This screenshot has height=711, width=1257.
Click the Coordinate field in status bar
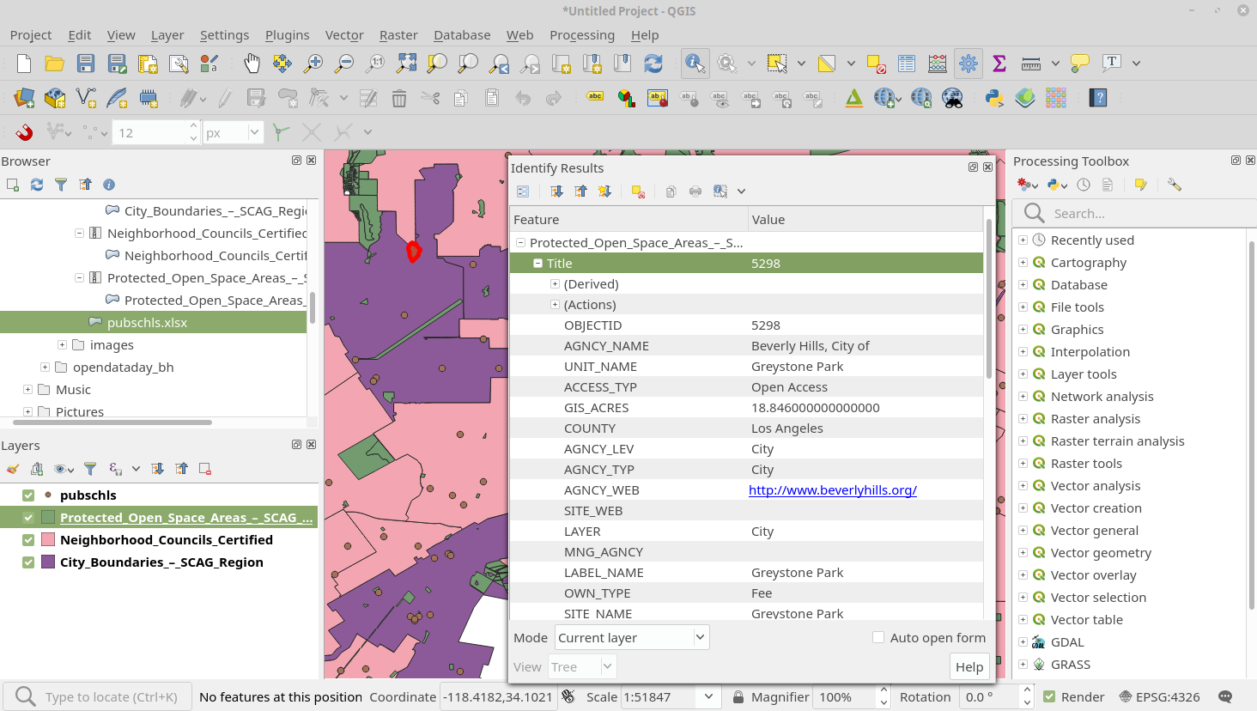click(x=498, y=696)
